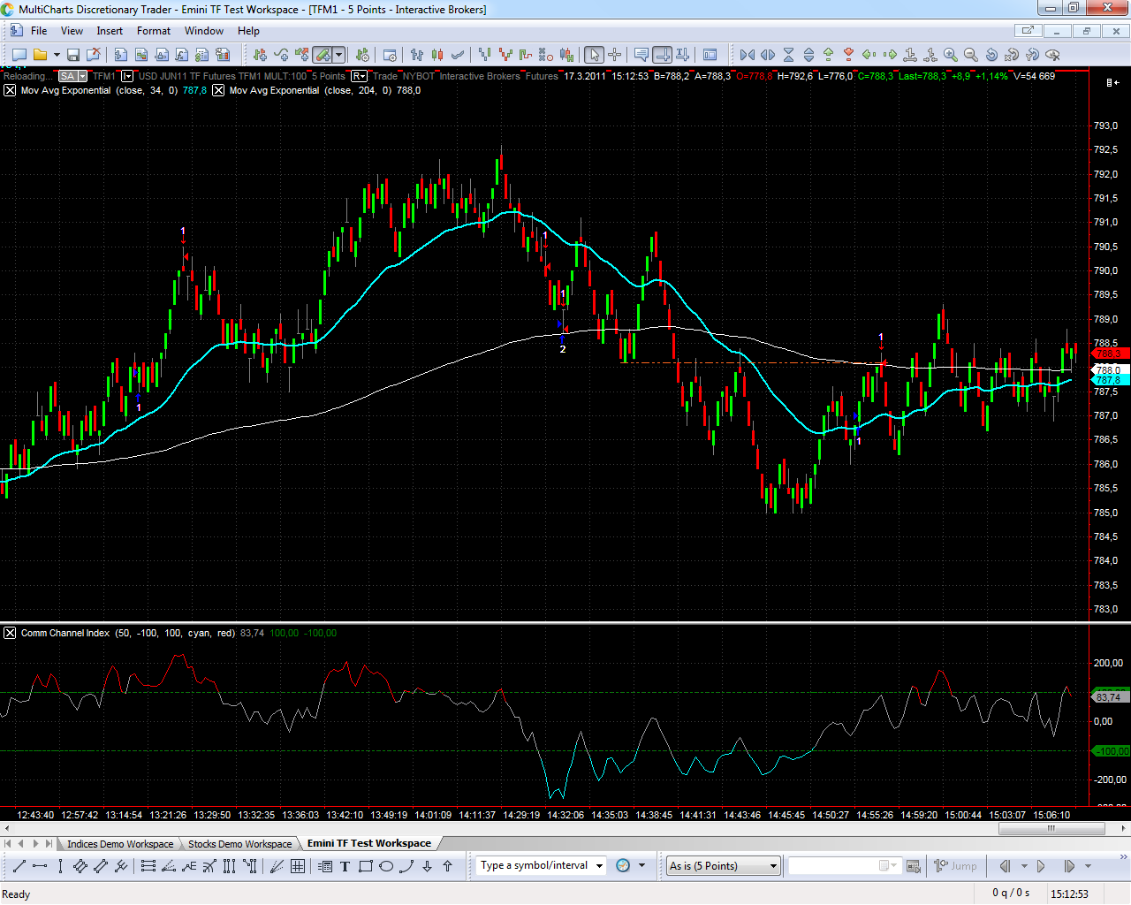Click the playback play-forward button

(1041, 866)
